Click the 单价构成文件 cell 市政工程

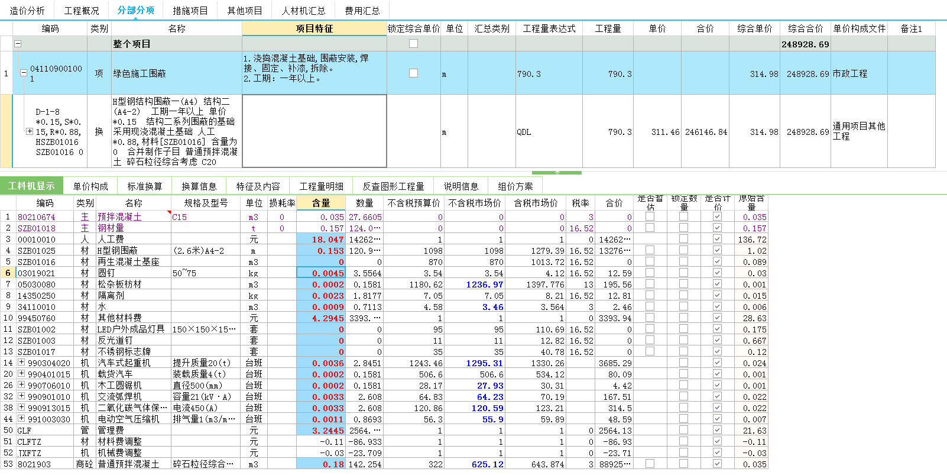(859, 73)
